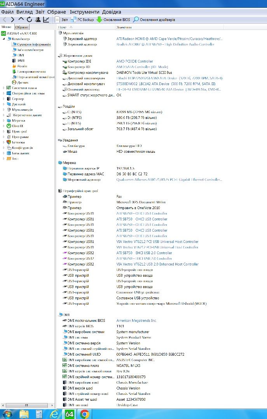Expand the Мультимедіа node in the tree
Viewport: 267px width, 419px height.
4,110
